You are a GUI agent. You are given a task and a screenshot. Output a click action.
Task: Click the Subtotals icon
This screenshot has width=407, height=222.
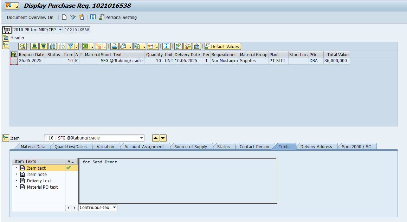click(x=98, y=46)
